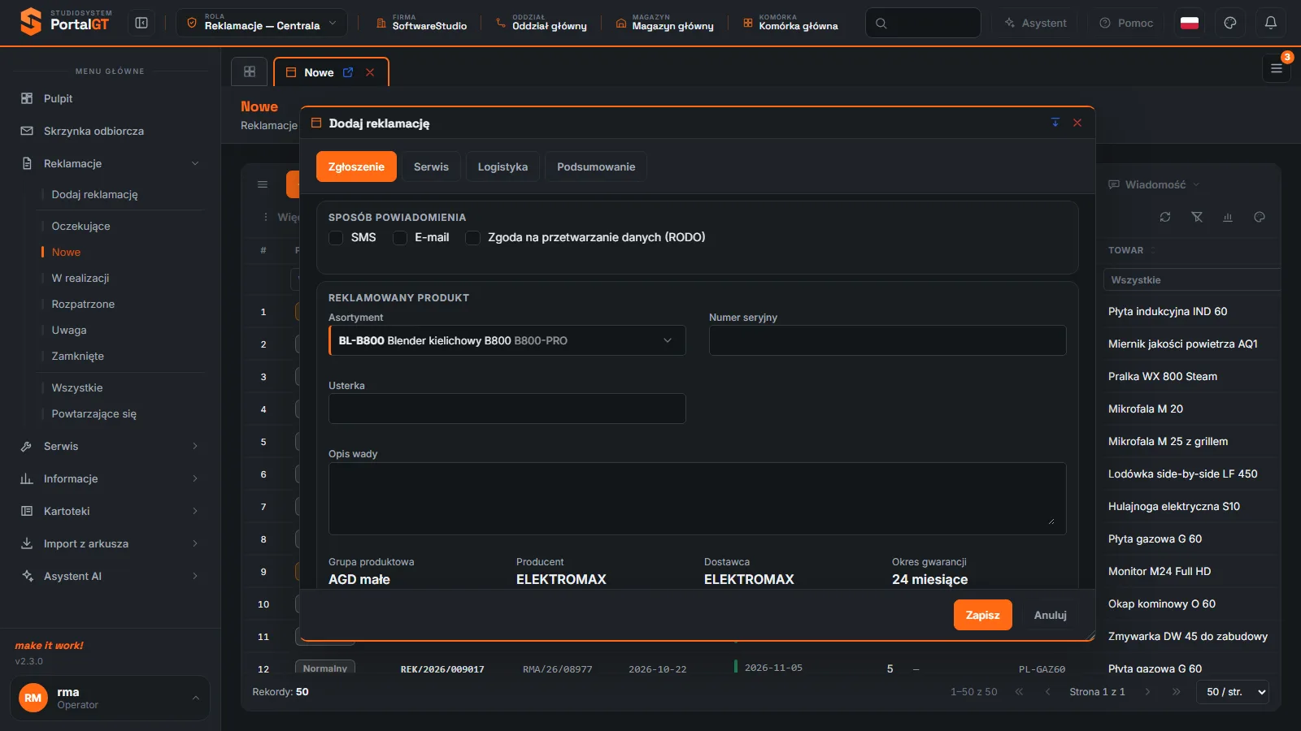
Task: Open table palette icon beside chart icon
Action: (x=1260, y=217)
